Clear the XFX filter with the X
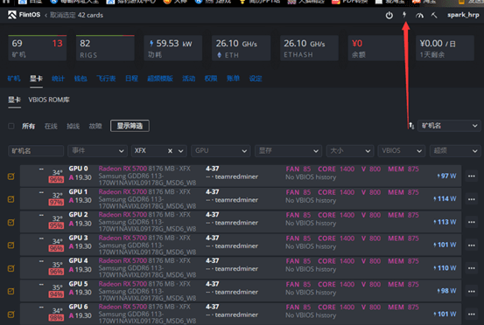This screenshot has width=484, height=325. coord(170,151)
